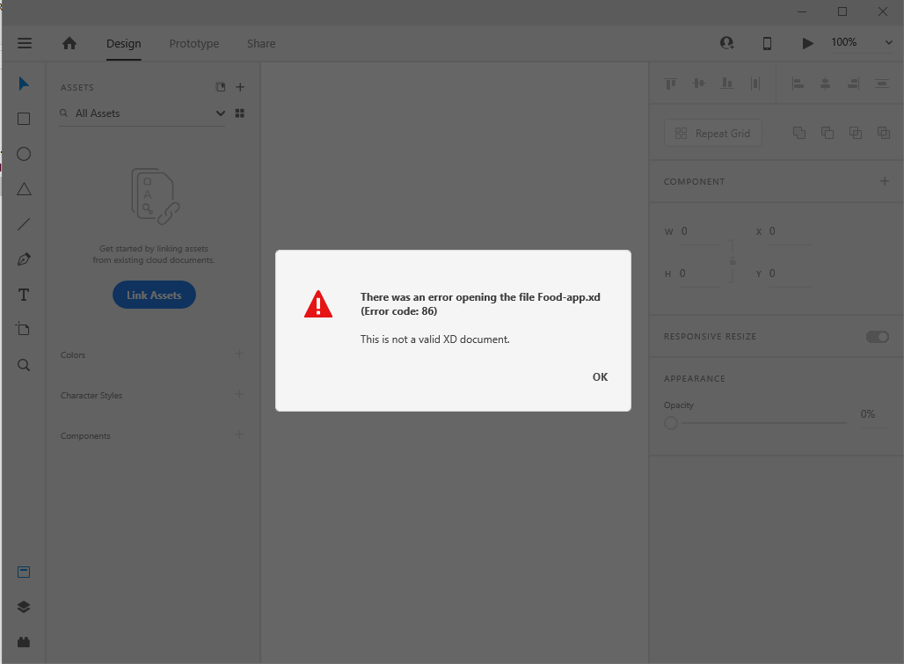904x664 pixels.
Task: Align top edges icon
Action: tap(670, 84)
